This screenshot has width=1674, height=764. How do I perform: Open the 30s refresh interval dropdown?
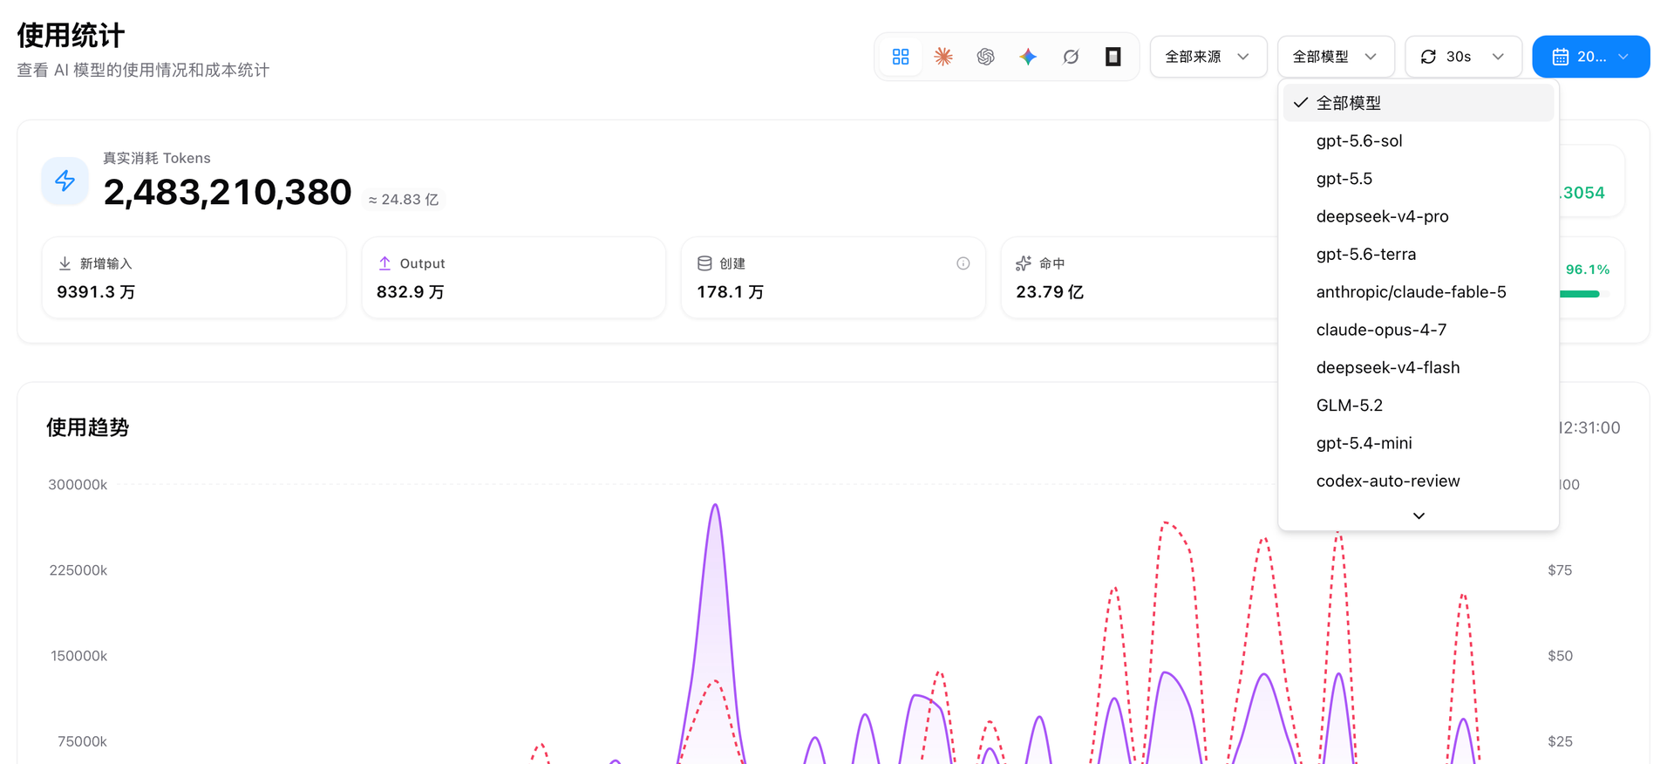[x=1464, y=57]
